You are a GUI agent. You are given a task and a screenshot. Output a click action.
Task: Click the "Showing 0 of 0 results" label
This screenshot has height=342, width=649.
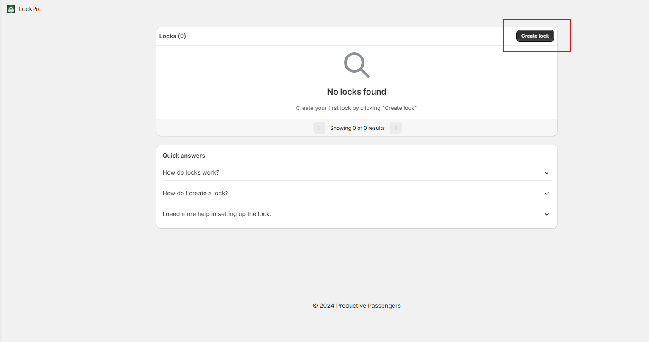point(357,128)
